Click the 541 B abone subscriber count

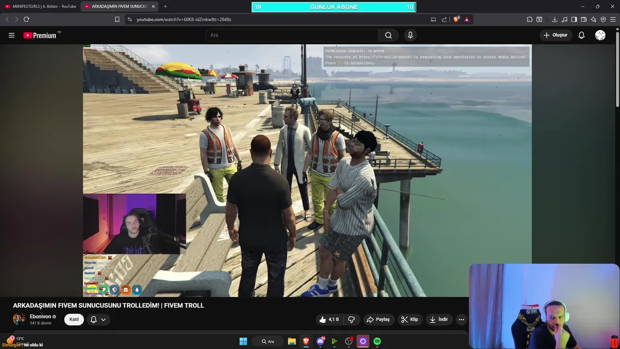click(x=41, y=323)
